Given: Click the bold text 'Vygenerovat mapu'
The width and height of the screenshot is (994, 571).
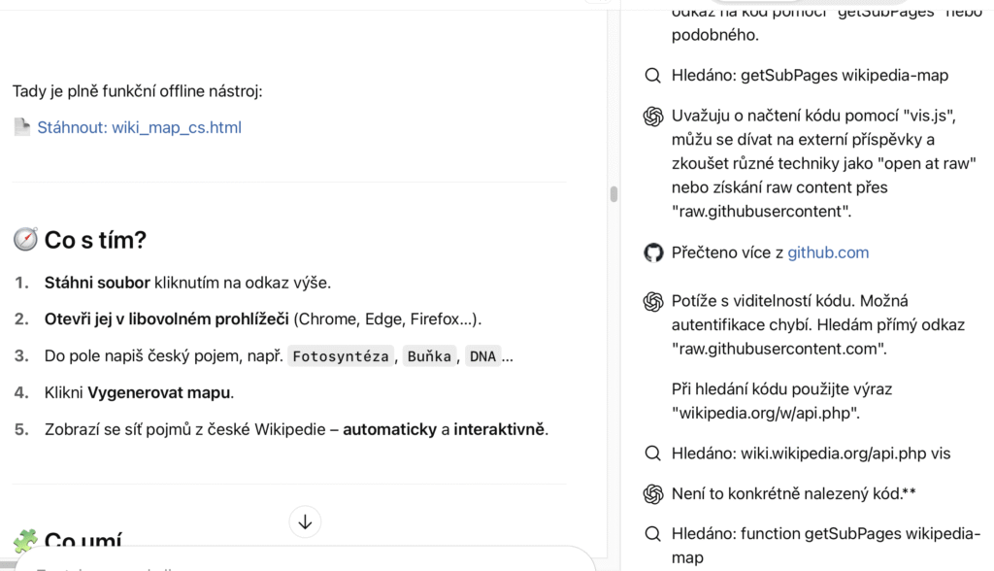Looking at the screenshot, I should coord(158,392).
